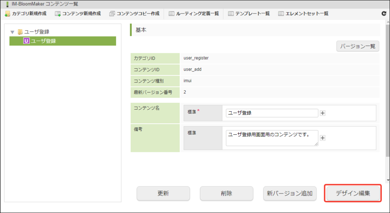Click the 新バージョン追加 button
The height and width of the screenshot is (213, 390).
point(290,193)
